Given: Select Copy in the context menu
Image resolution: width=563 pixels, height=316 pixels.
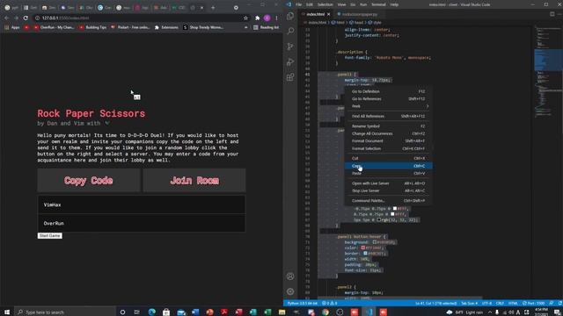Looking at the screenshot, I should coord(388,166).
